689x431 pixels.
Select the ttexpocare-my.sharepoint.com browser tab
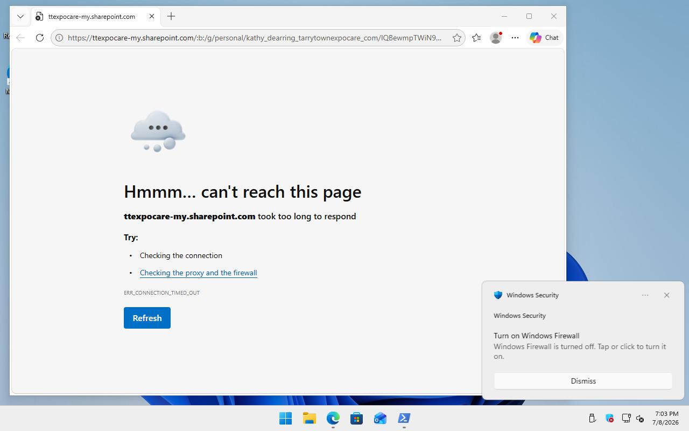[x=96, y=16]
